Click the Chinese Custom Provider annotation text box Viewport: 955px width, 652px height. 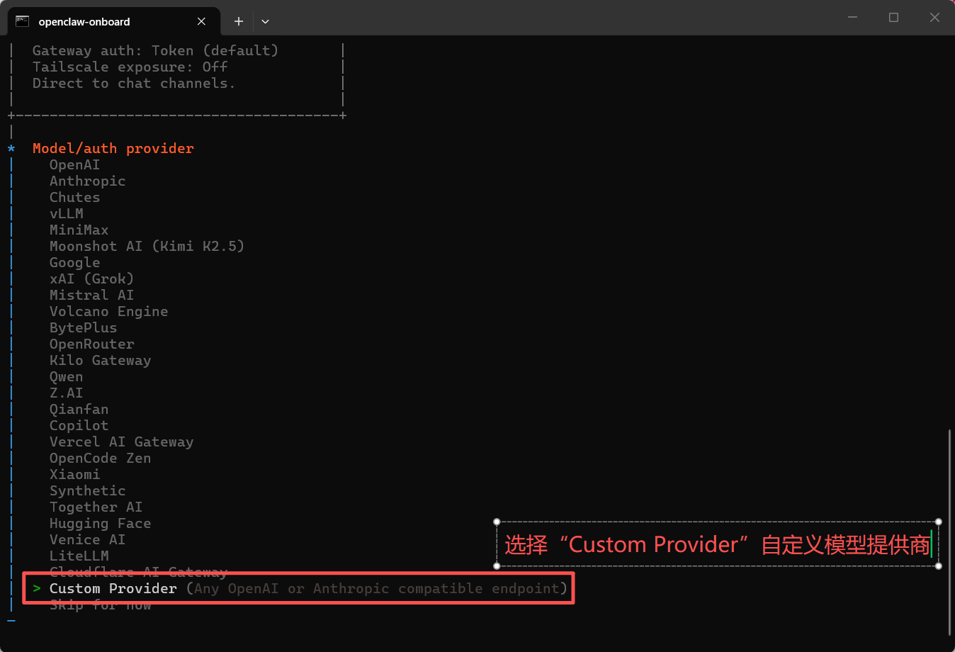(x=717, y=544)
